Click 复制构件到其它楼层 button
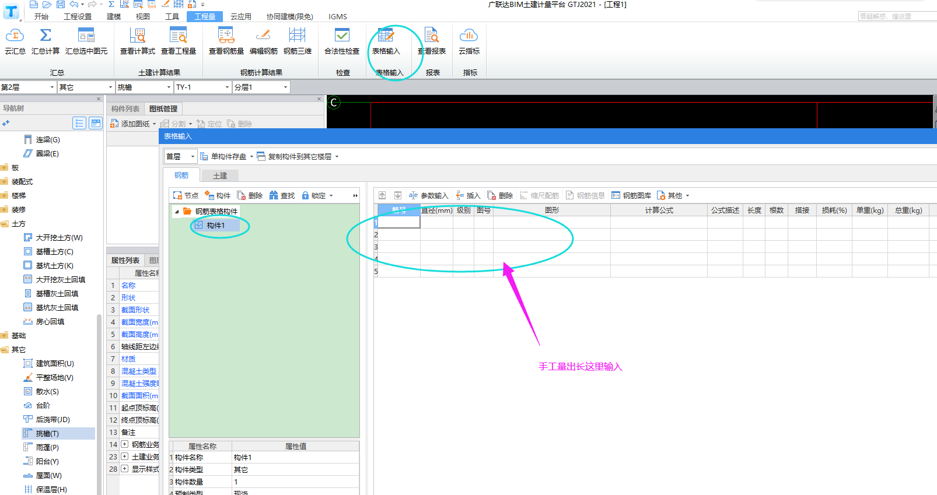937x495 pixels. tap(295, 156)
